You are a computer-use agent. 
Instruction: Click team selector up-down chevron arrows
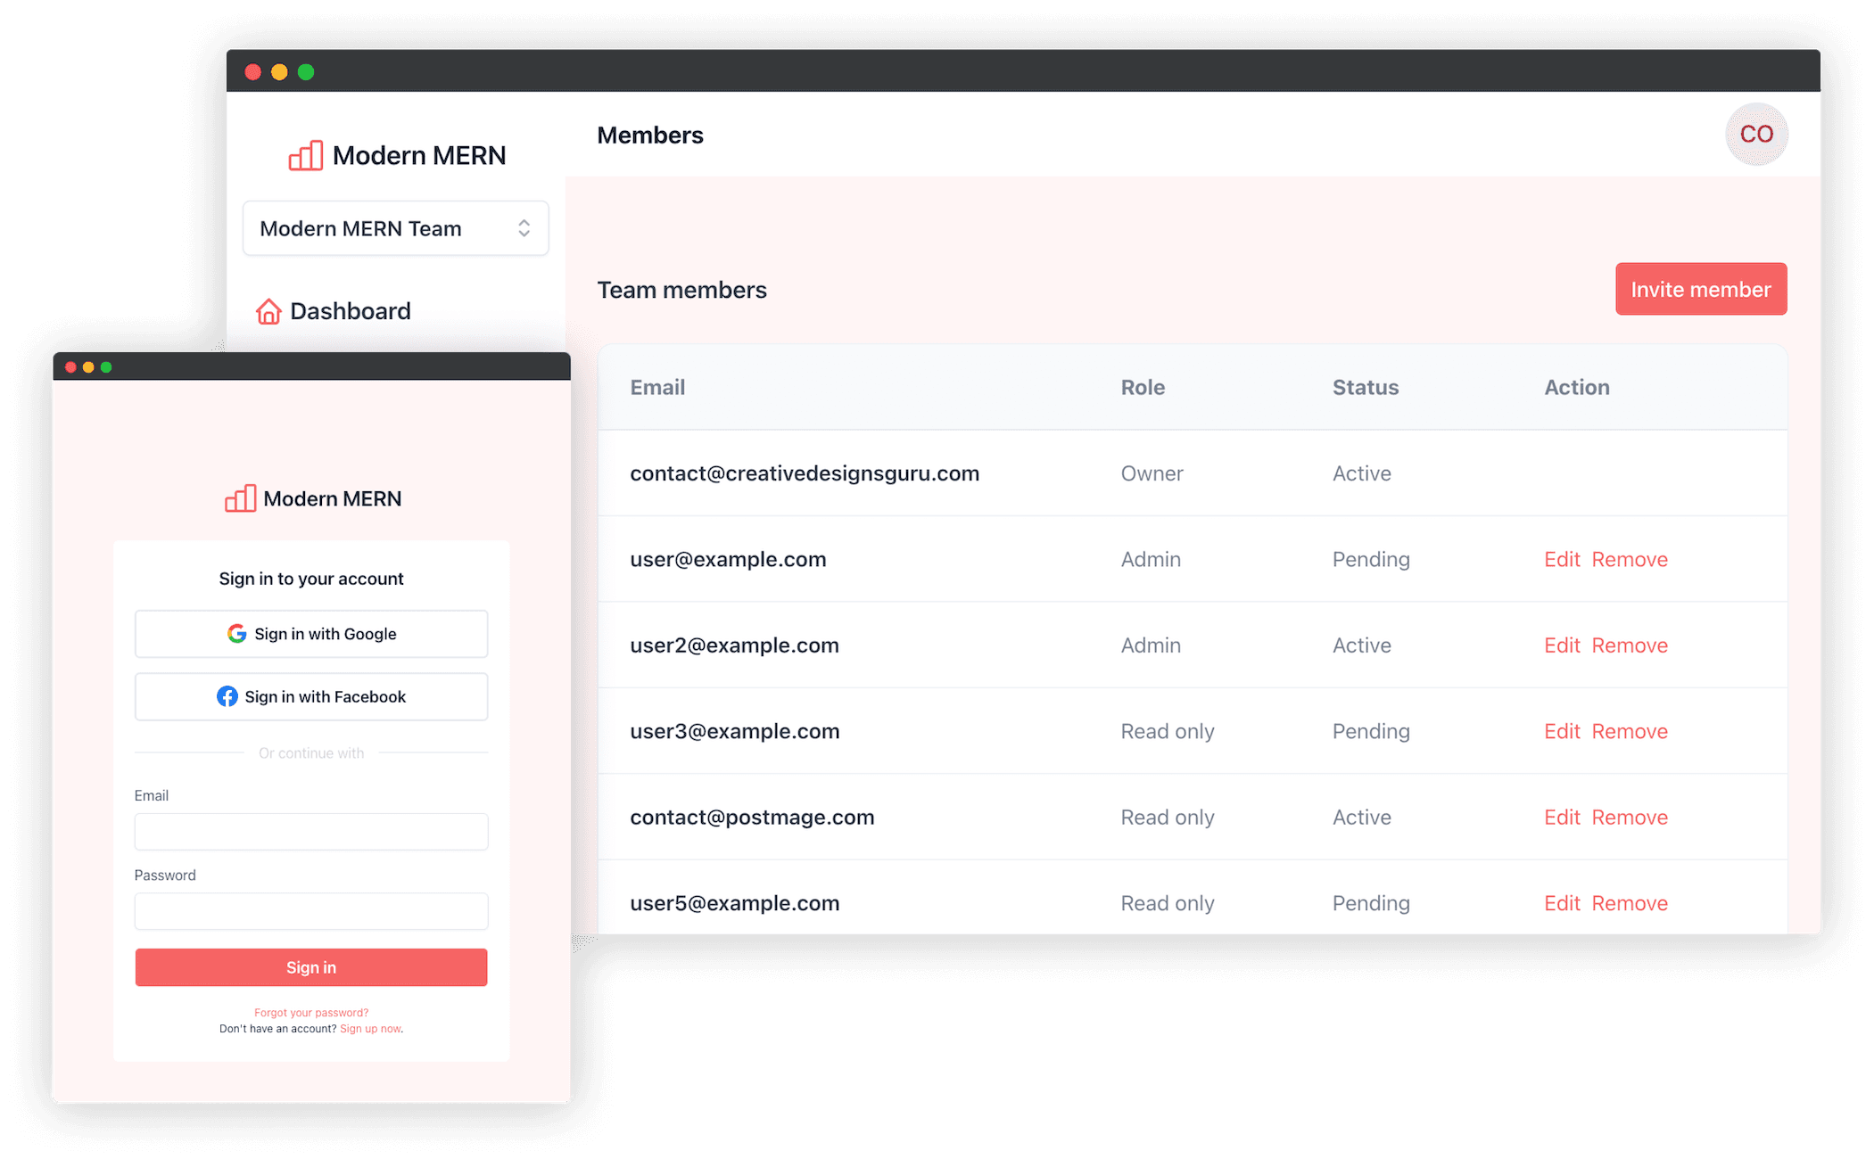pyautogui.click(x=524, y=228)
